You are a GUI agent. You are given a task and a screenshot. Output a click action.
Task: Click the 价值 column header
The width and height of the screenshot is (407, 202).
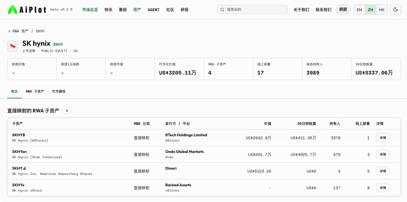268,124
